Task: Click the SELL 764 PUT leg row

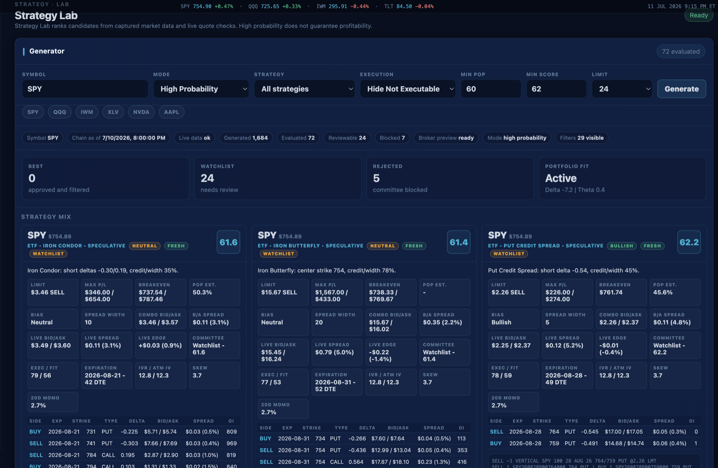Action: 594,432
